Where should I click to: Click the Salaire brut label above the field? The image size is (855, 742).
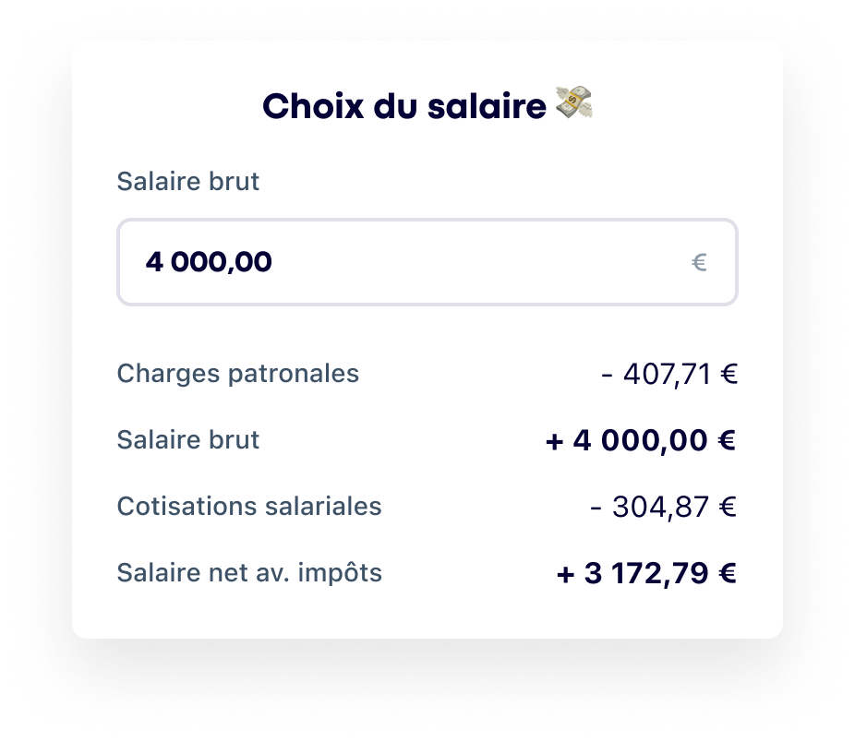coord(188,182)
